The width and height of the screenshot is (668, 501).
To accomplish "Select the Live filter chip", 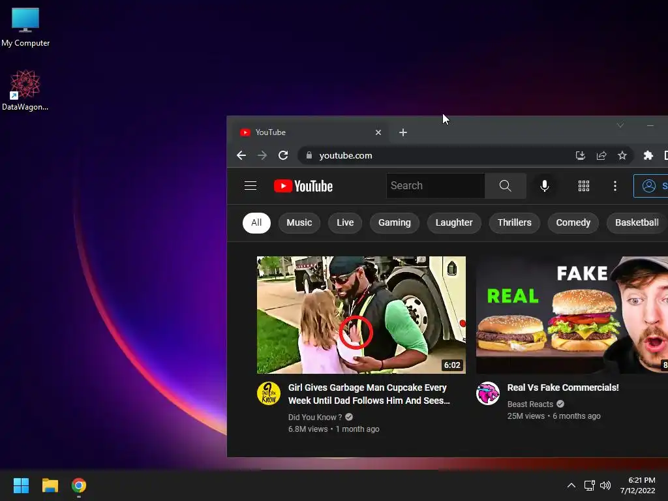I will (345, 223).
